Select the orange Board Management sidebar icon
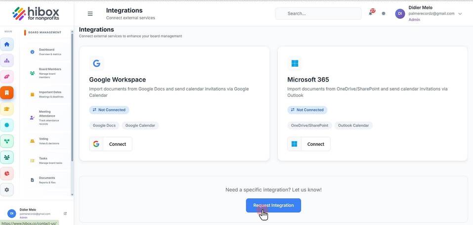 pyautogui.click(x=6, y=92)
